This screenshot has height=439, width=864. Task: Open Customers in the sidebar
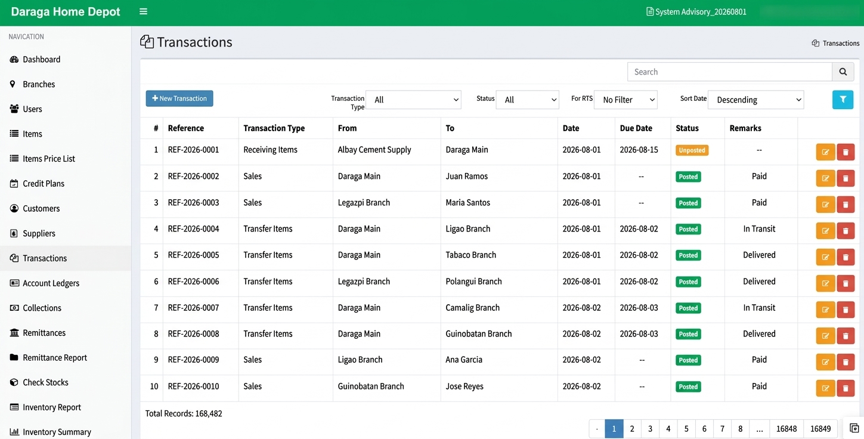[66, 209]
